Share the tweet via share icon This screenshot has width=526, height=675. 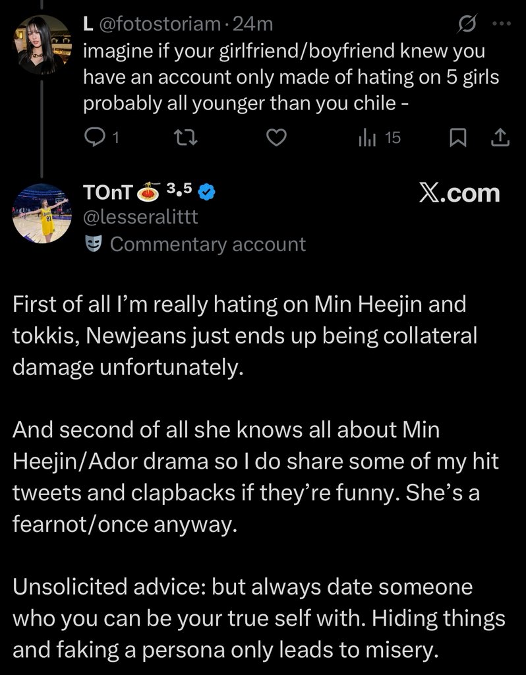[x=500, y=138]
